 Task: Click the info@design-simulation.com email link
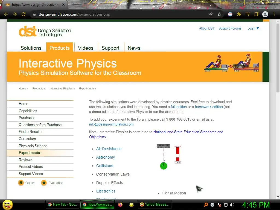[x=111, y=124]
